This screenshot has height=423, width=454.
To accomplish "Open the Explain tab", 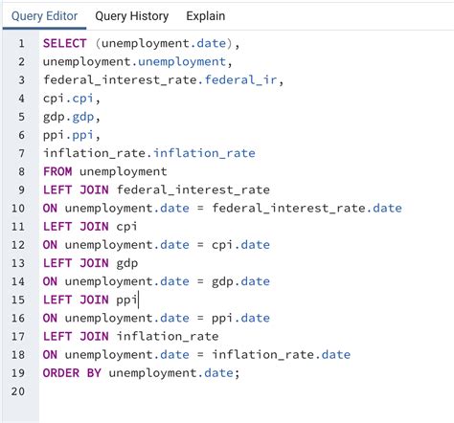I will point(206,16).
